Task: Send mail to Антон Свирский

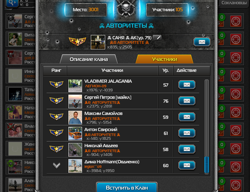Action: 187,133
